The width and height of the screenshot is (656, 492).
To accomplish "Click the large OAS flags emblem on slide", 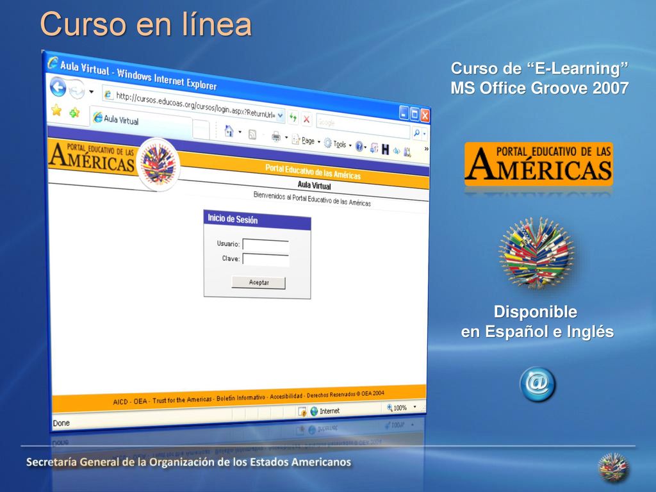I will [536, 252].
